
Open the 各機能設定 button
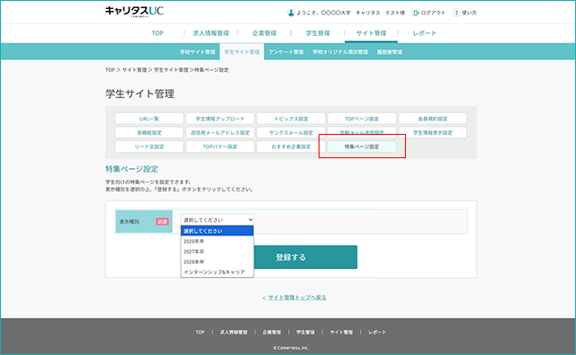[149, 133]
